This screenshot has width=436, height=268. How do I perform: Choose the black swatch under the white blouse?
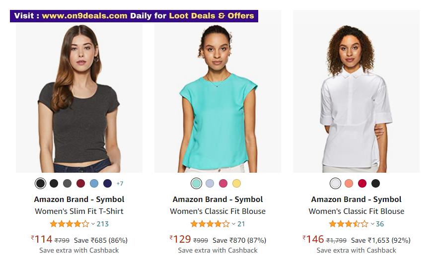point(376,184)
